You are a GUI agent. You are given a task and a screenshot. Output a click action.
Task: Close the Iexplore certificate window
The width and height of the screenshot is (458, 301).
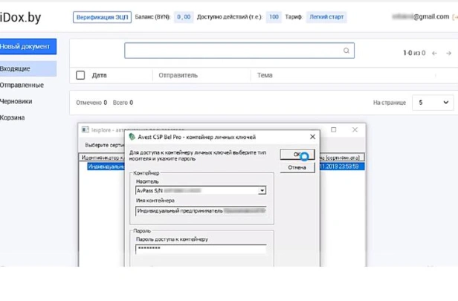[x=355, y=129]
